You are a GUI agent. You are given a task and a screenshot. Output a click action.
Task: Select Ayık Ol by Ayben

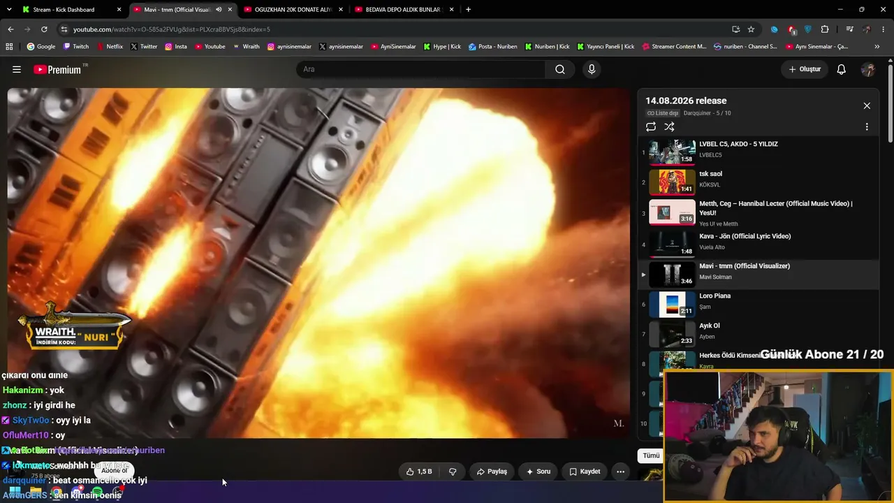(x=758, y=334)
